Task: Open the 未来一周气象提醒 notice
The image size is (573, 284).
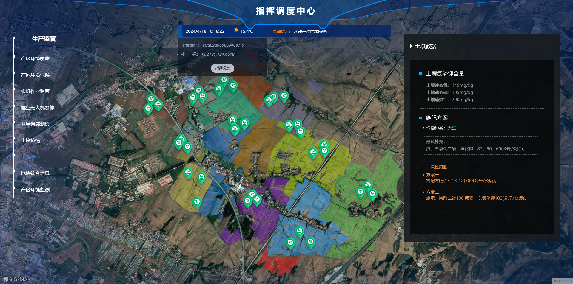Action: coord(310,31)
